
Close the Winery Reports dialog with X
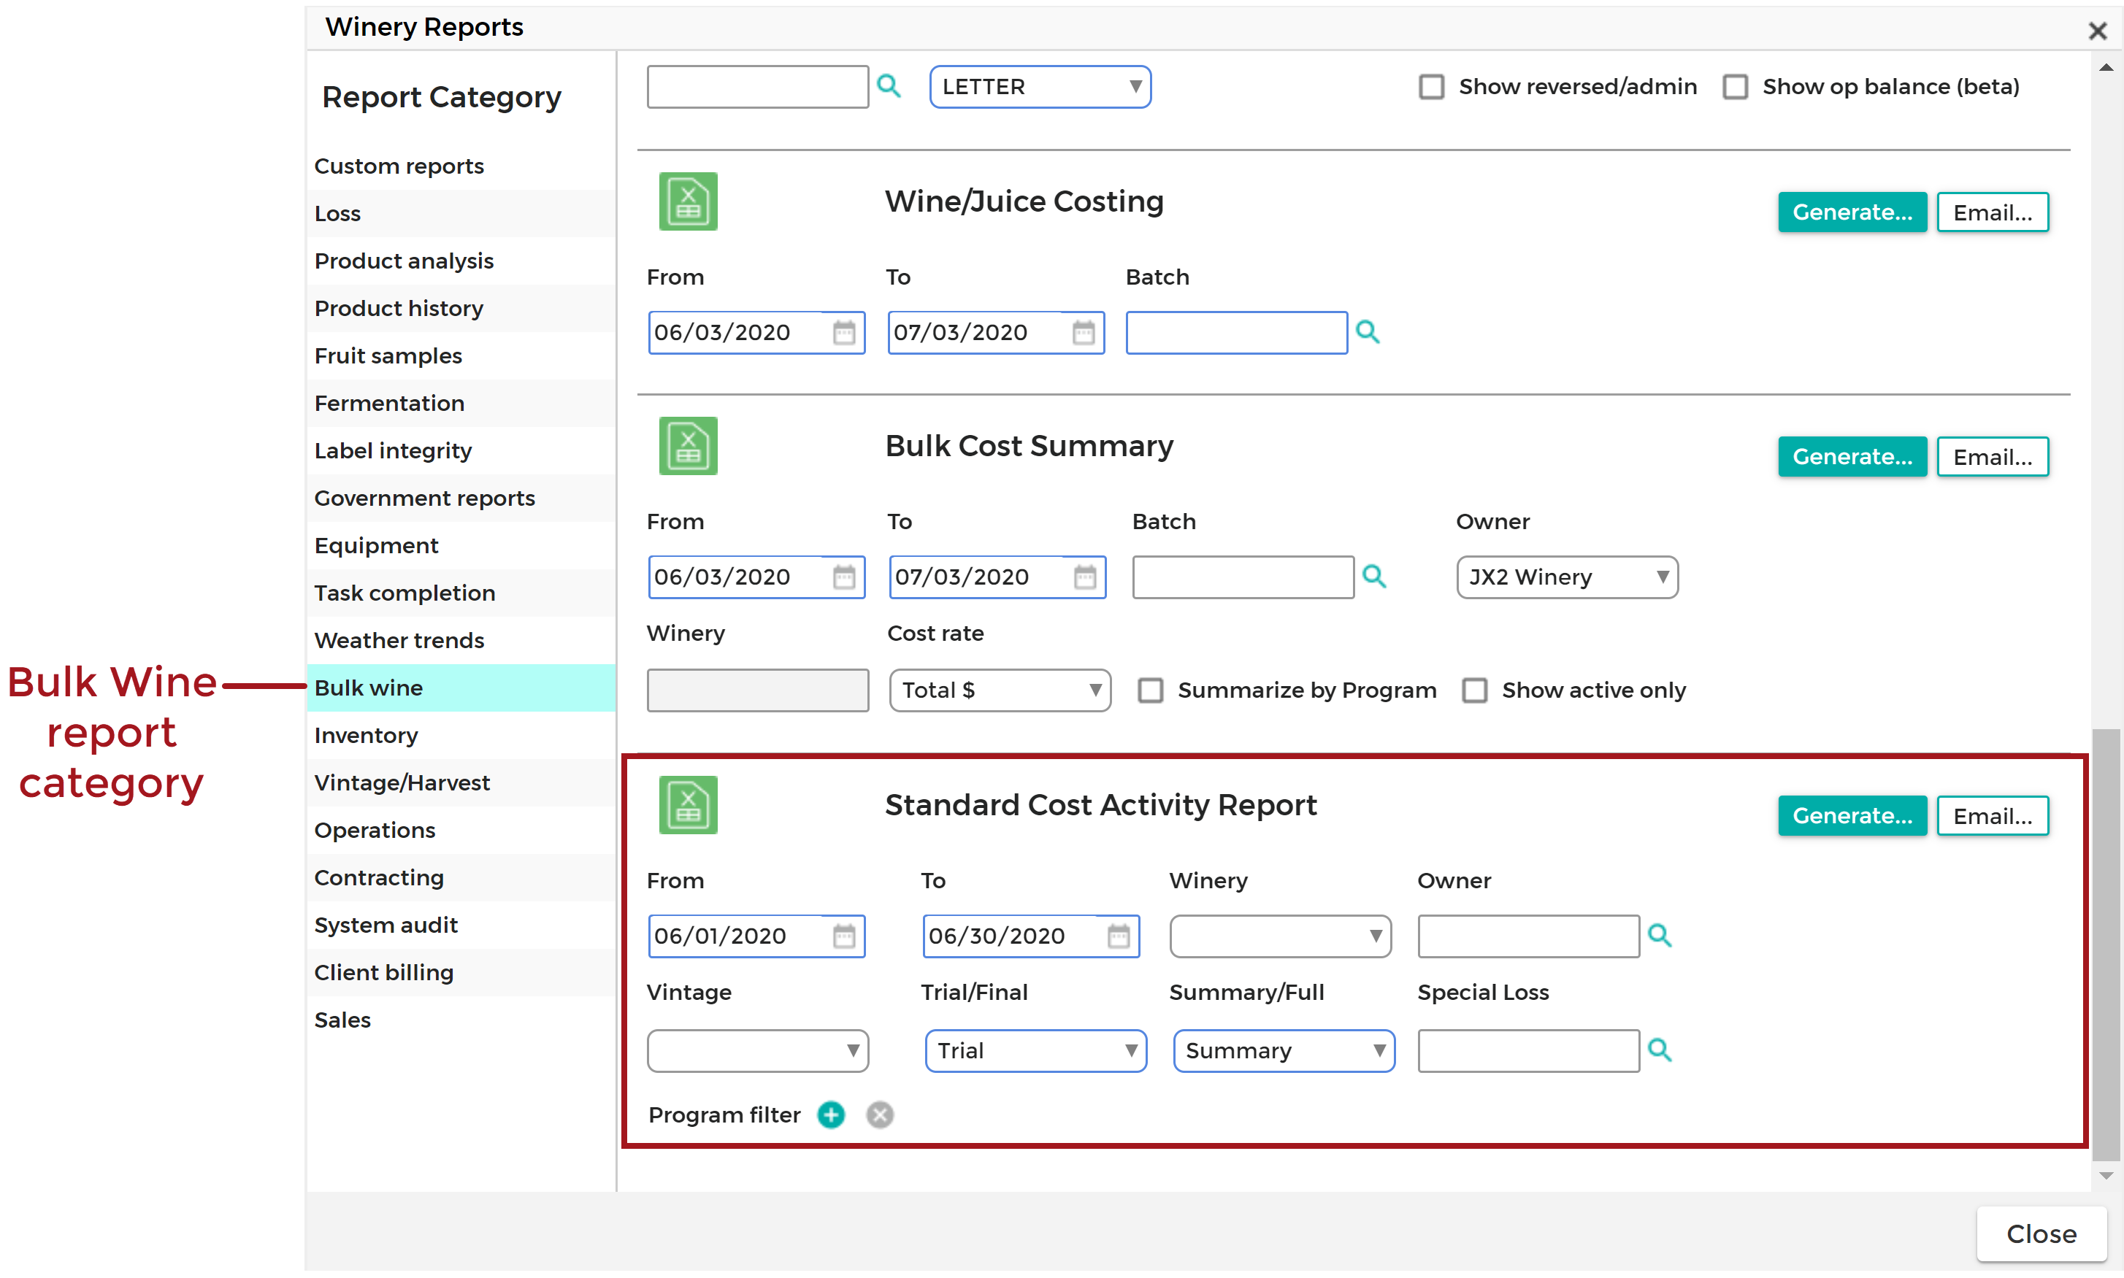tap(2097, 30)
